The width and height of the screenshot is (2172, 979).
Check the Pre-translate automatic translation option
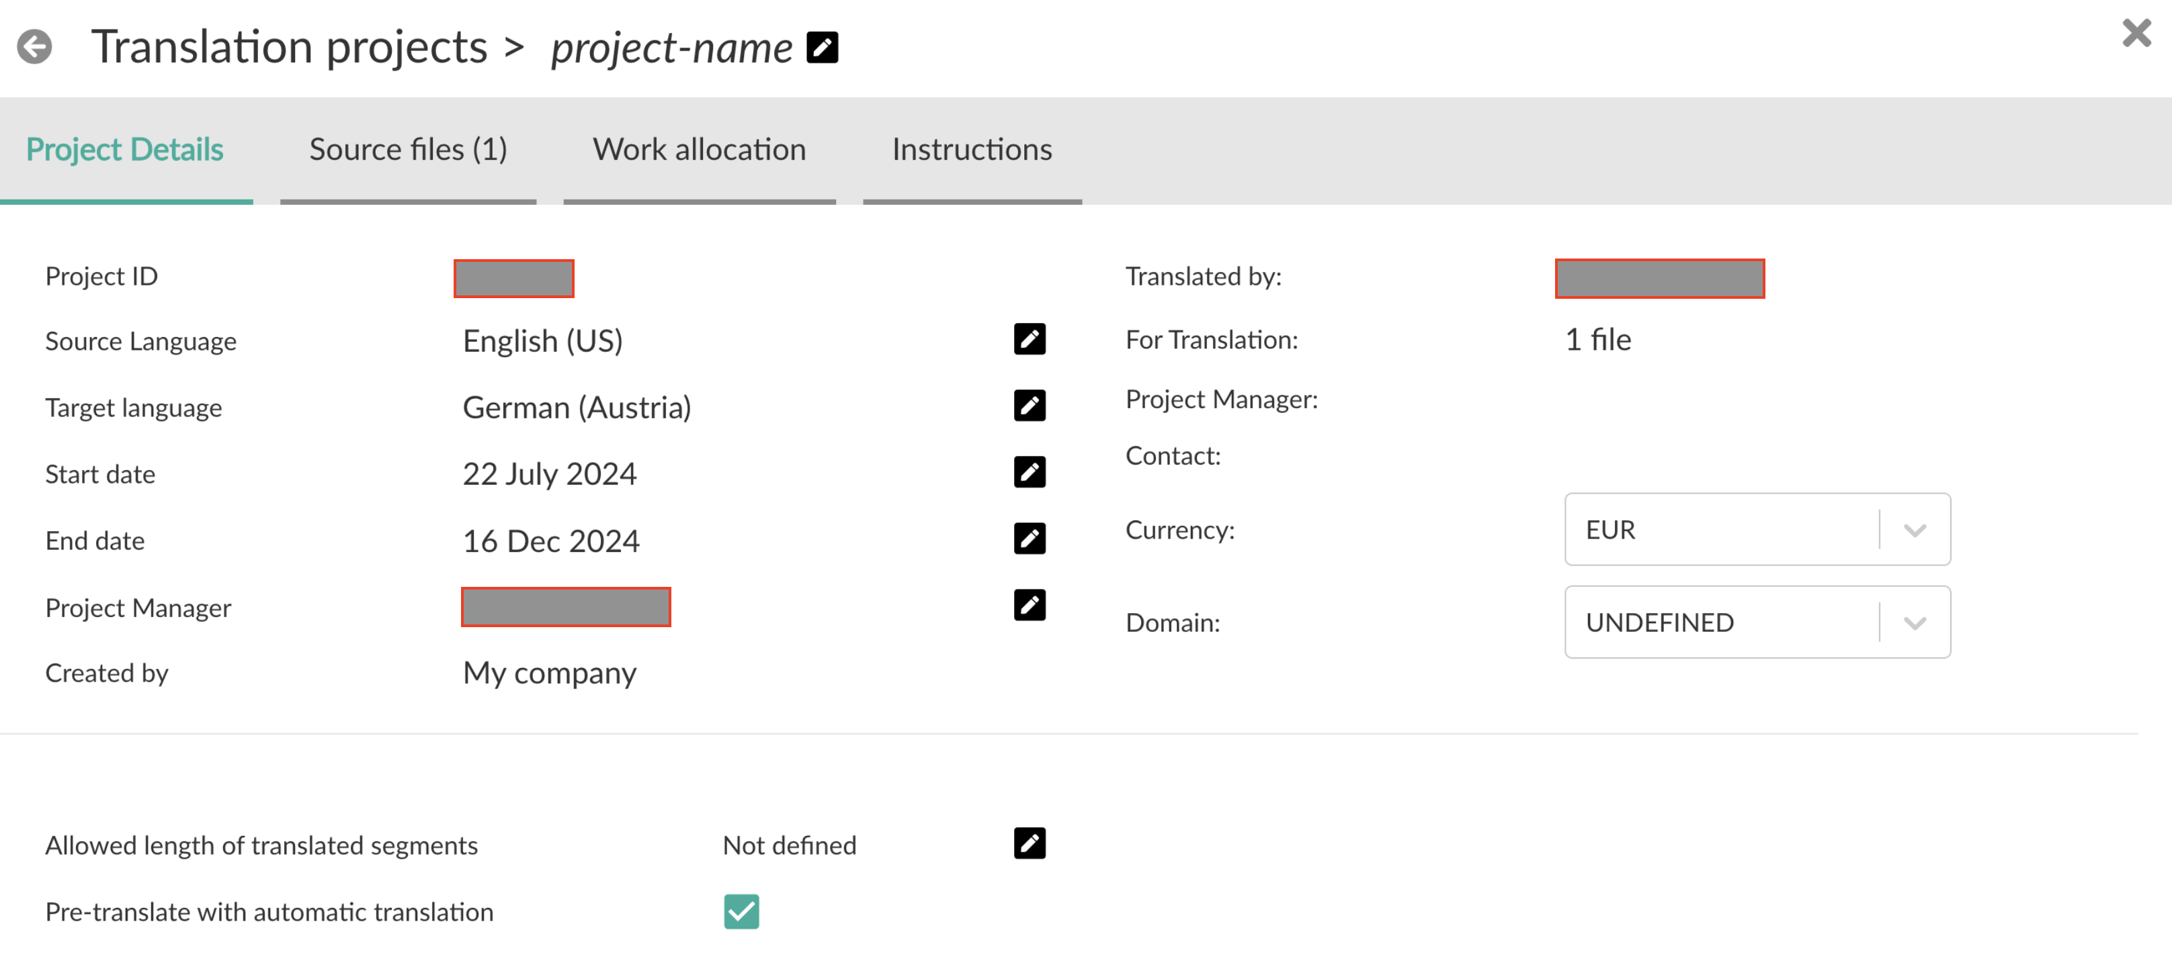pos(741,911)
